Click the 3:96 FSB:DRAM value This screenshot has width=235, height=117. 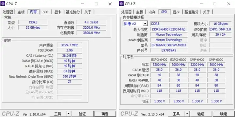click(69, 50)
